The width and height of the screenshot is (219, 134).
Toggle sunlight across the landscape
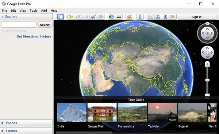(x=119, y=17)
